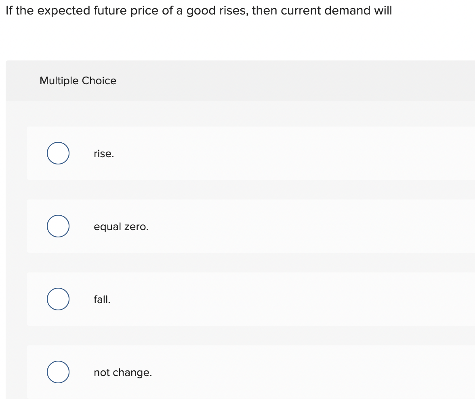Select the radio button for "fall."

pos(58,299)
